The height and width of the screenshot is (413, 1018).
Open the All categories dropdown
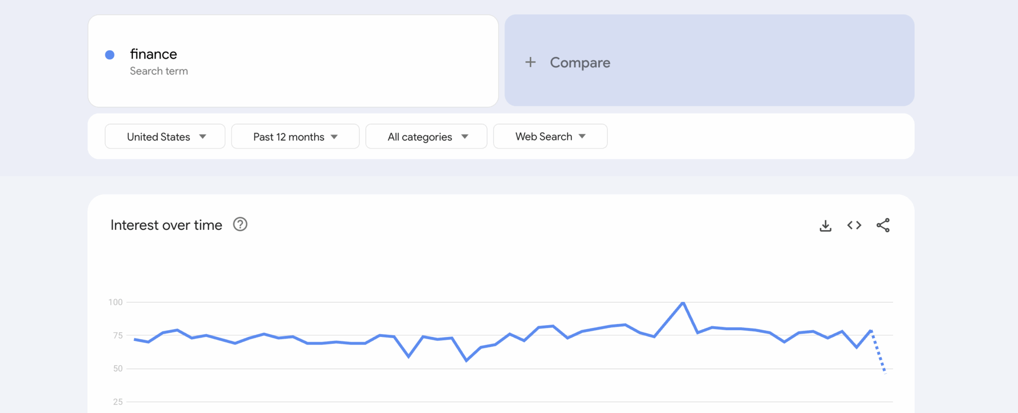click(426, 137)
